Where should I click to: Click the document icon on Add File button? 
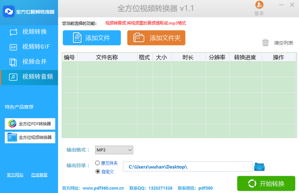click(x=77, y=38)
